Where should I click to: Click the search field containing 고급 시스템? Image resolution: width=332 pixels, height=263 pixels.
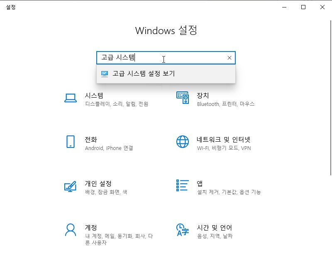coord(166,58)
